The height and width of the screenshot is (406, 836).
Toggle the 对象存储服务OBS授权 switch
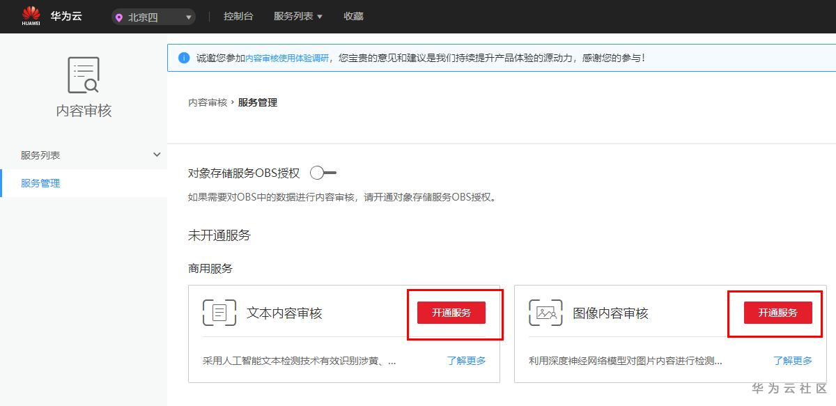click(323, 173)
